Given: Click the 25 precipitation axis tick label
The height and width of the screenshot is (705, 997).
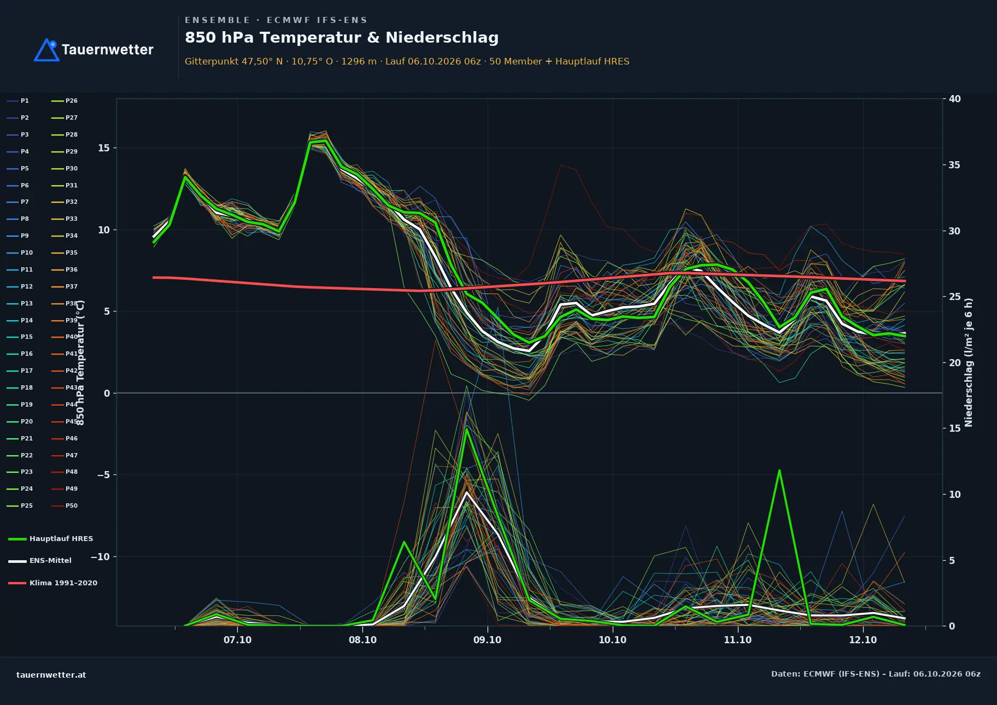Looking at the screenshot, I should 955,297.
